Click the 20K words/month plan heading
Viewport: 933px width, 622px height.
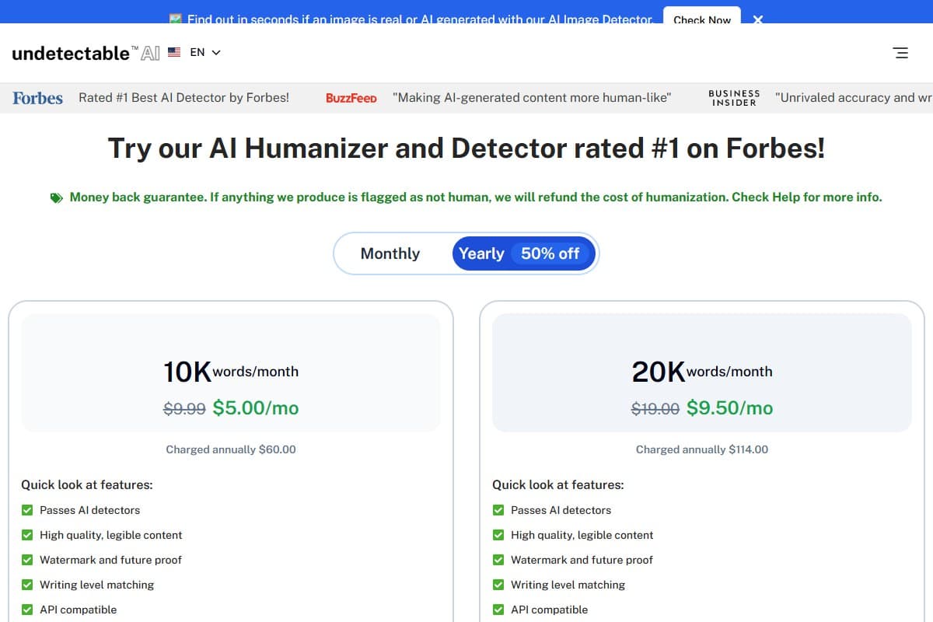pos(702,372)
